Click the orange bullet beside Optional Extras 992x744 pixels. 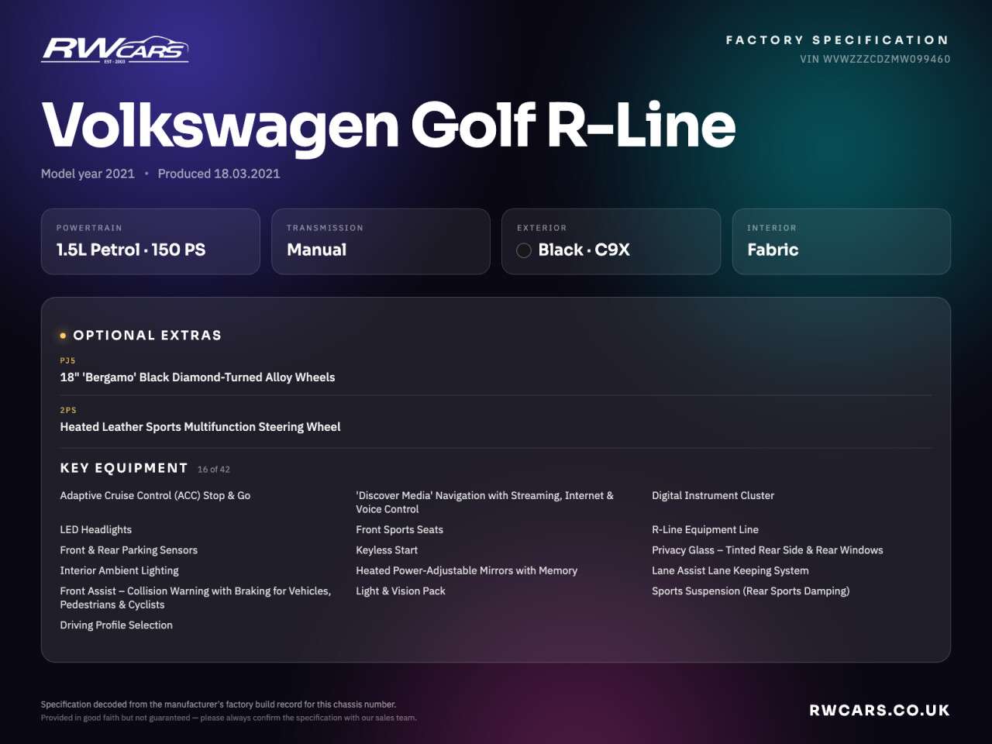63,336
